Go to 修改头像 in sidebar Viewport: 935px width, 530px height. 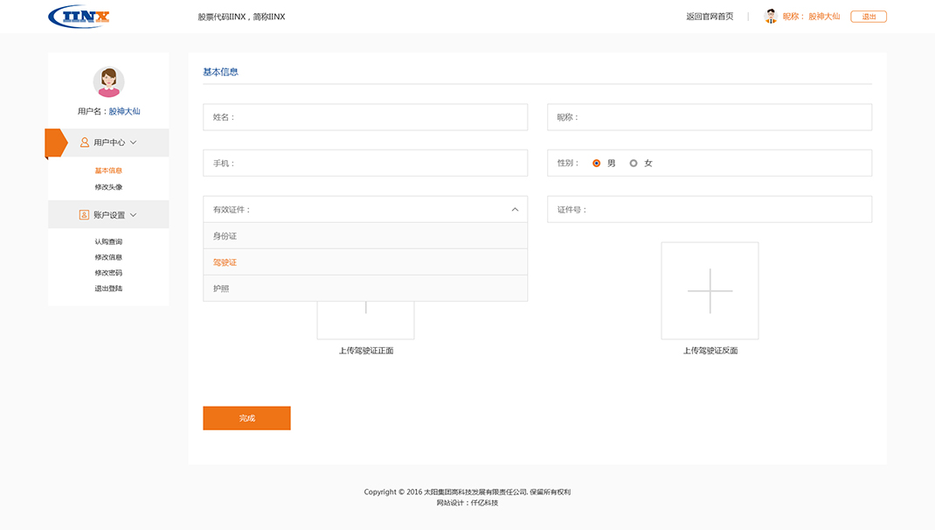tap(108, 187)
